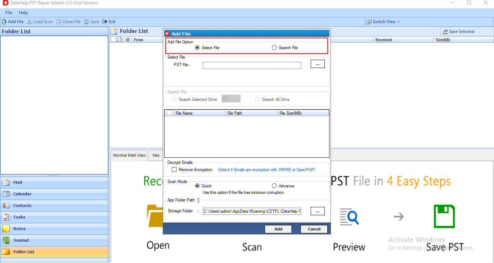The width and height of the screenshot is (494, 263).
Task: Click the PST File path input field
Action: (x=252, y=65)
